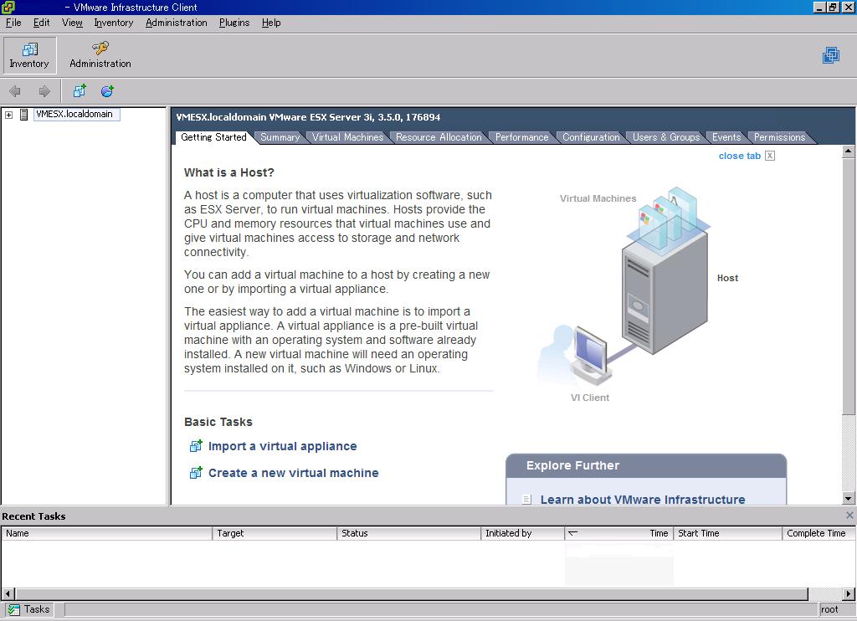Click the Recent Tasks scroll left arrow
Screen dimensions: 857x621
tap(8, 593)
